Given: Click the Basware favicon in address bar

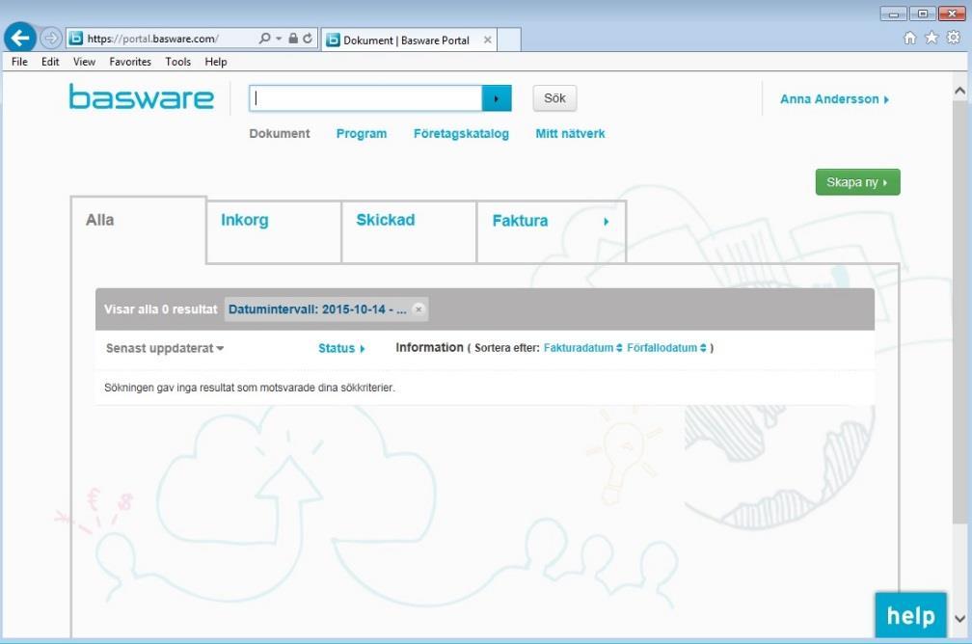Looking at the screenshot, I should (75, 39).
